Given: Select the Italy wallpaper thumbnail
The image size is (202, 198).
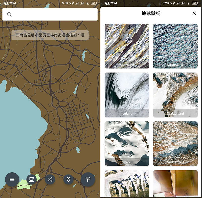Looking at the screenshot, I should click(127, 144).
